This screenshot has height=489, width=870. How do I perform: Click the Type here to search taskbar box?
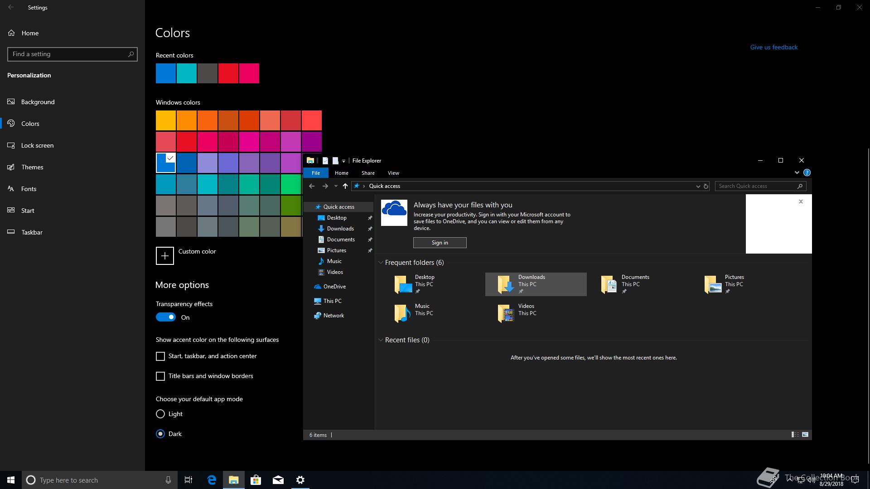(x=99, y=480)
